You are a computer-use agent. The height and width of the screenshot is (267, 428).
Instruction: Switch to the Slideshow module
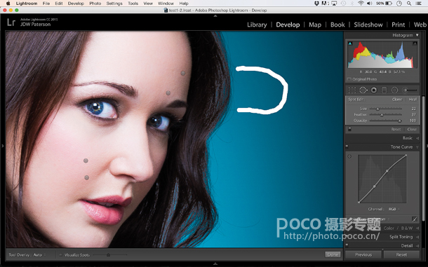click(x=368, y=25)
